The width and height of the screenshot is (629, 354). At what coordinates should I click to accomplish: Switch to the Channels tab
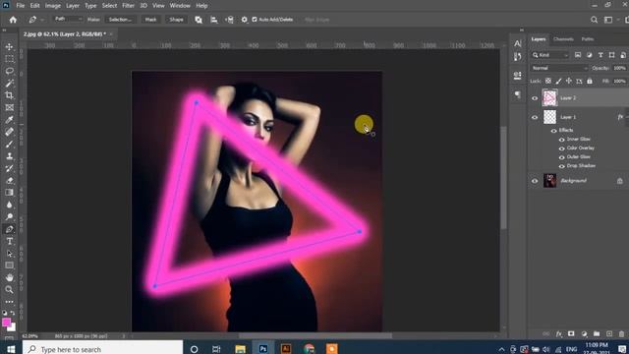pyautogui.click(x=563, y=39)
